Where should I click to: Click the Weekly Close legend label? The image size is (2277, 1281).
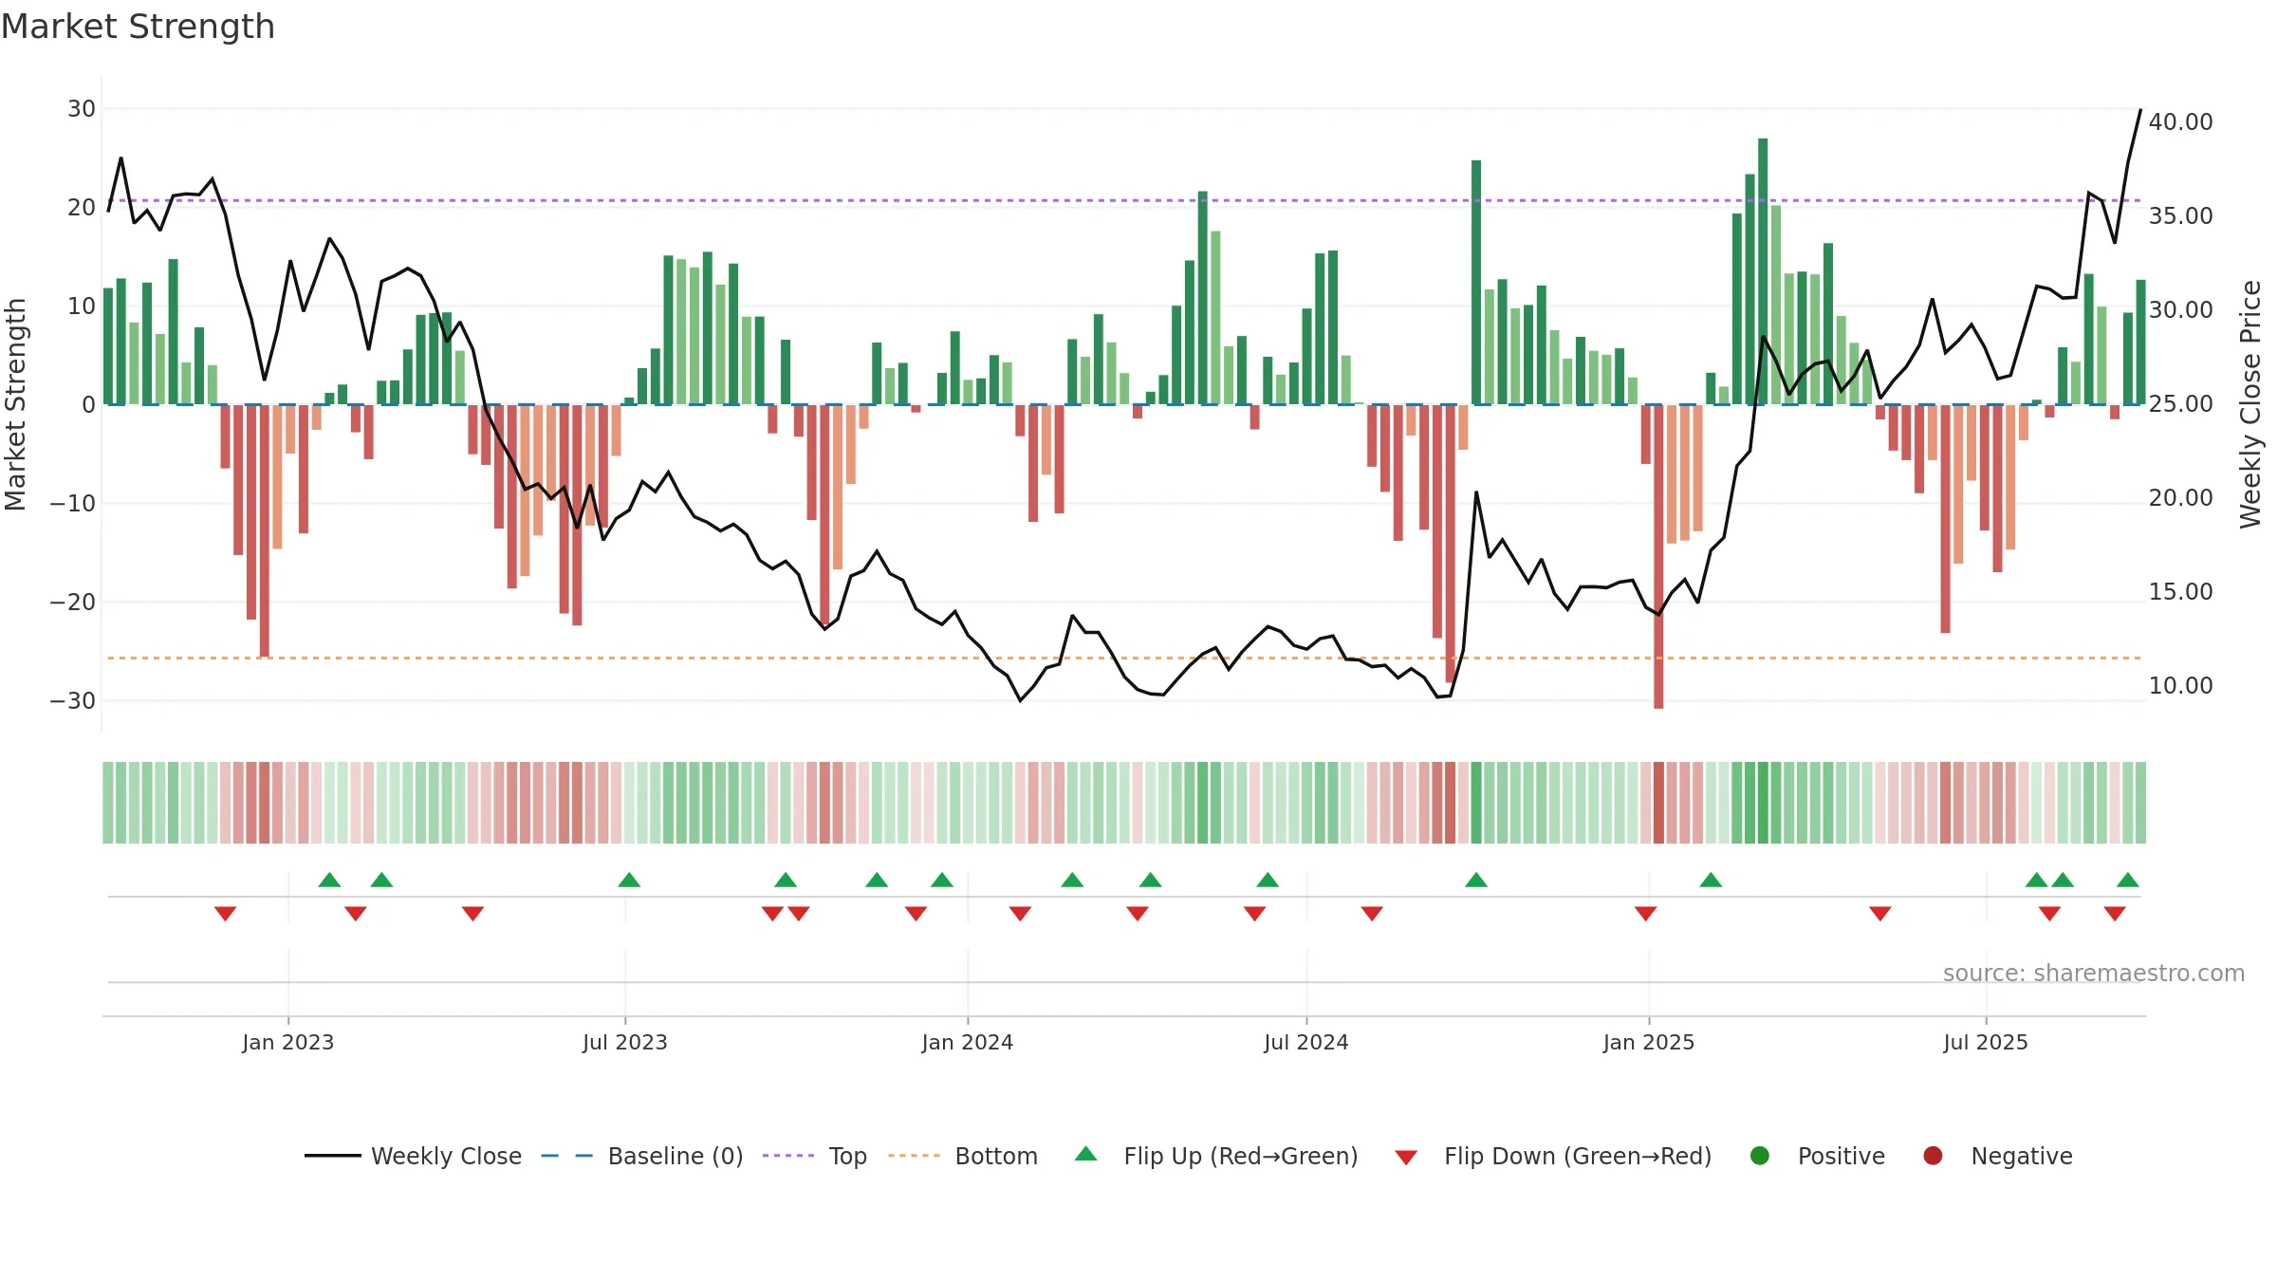click(446, 1156)
